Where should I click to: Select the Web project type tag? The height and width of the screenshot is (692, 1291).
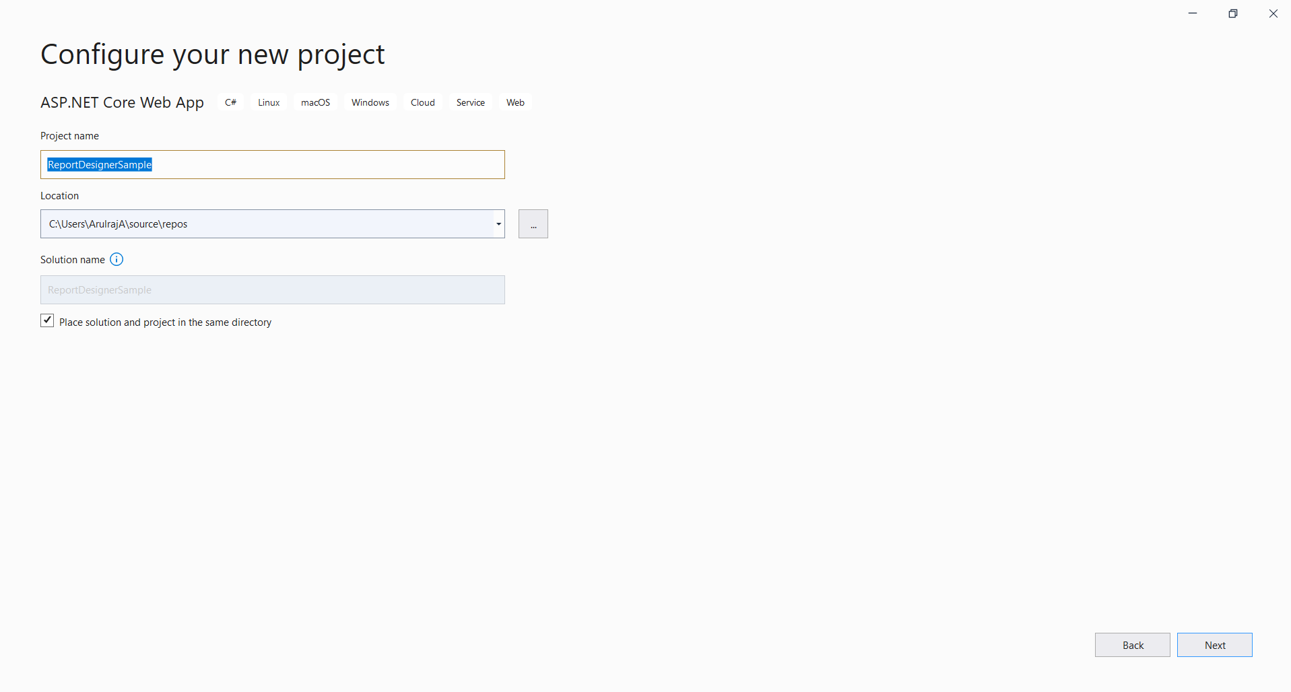[x=515, y=102]
